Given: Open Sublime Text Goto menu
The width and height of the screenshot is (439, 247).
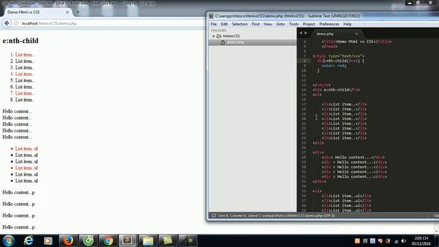Looking at the screenshot, I should pos(281,24).
